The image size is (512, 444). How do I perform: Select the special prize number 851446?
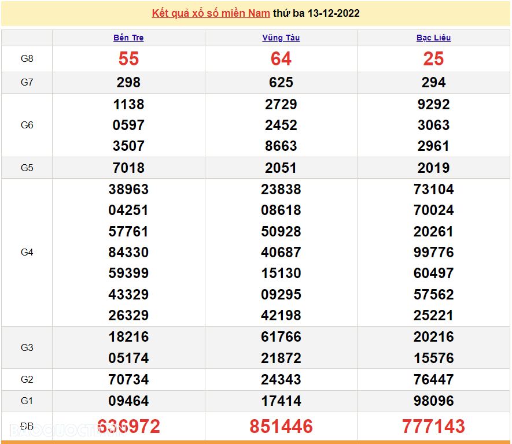pyautogui.click(x=281, y=427)
